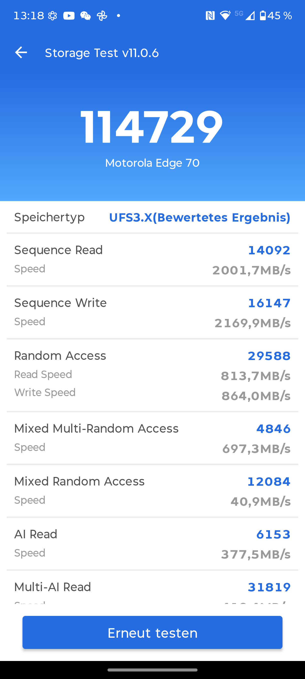Tap the Storage Test v11.0.6 title
305x679 pixels.
pyautogui.click(x=102, y=53)
